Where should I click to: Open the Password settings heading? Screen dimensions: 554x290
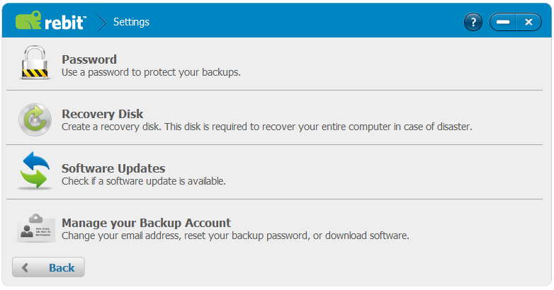coord(89,59)
